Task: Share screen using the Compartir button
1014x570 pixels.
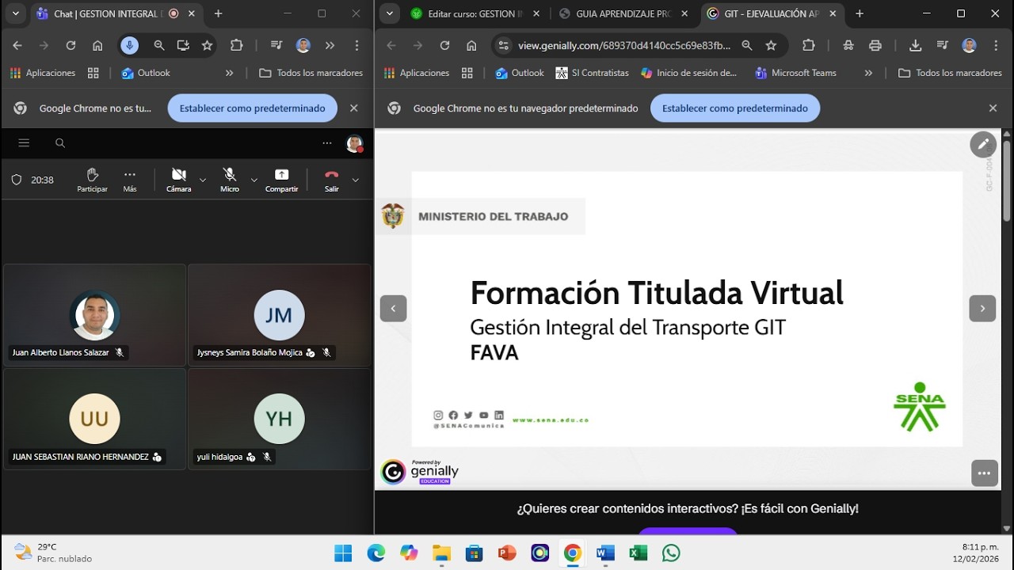Action: 281,180
